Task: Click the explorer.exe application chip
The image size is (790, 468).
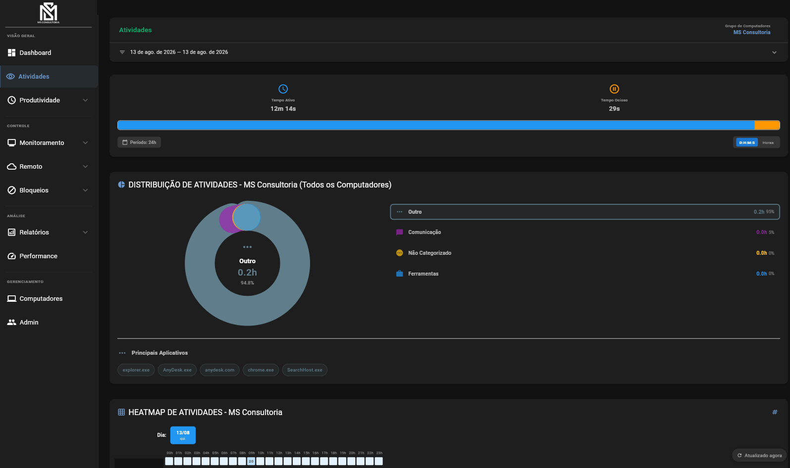Action: (136, 370)
